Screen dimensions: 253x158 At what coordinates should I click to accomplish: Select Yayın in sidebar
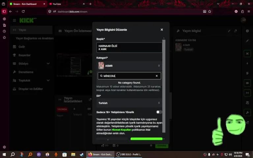point(31,30)
